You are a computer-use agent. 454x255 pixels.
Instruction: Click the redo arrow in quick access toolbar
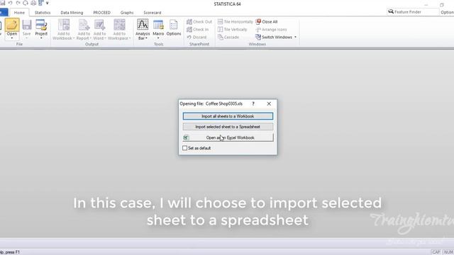tap(18, 3)
